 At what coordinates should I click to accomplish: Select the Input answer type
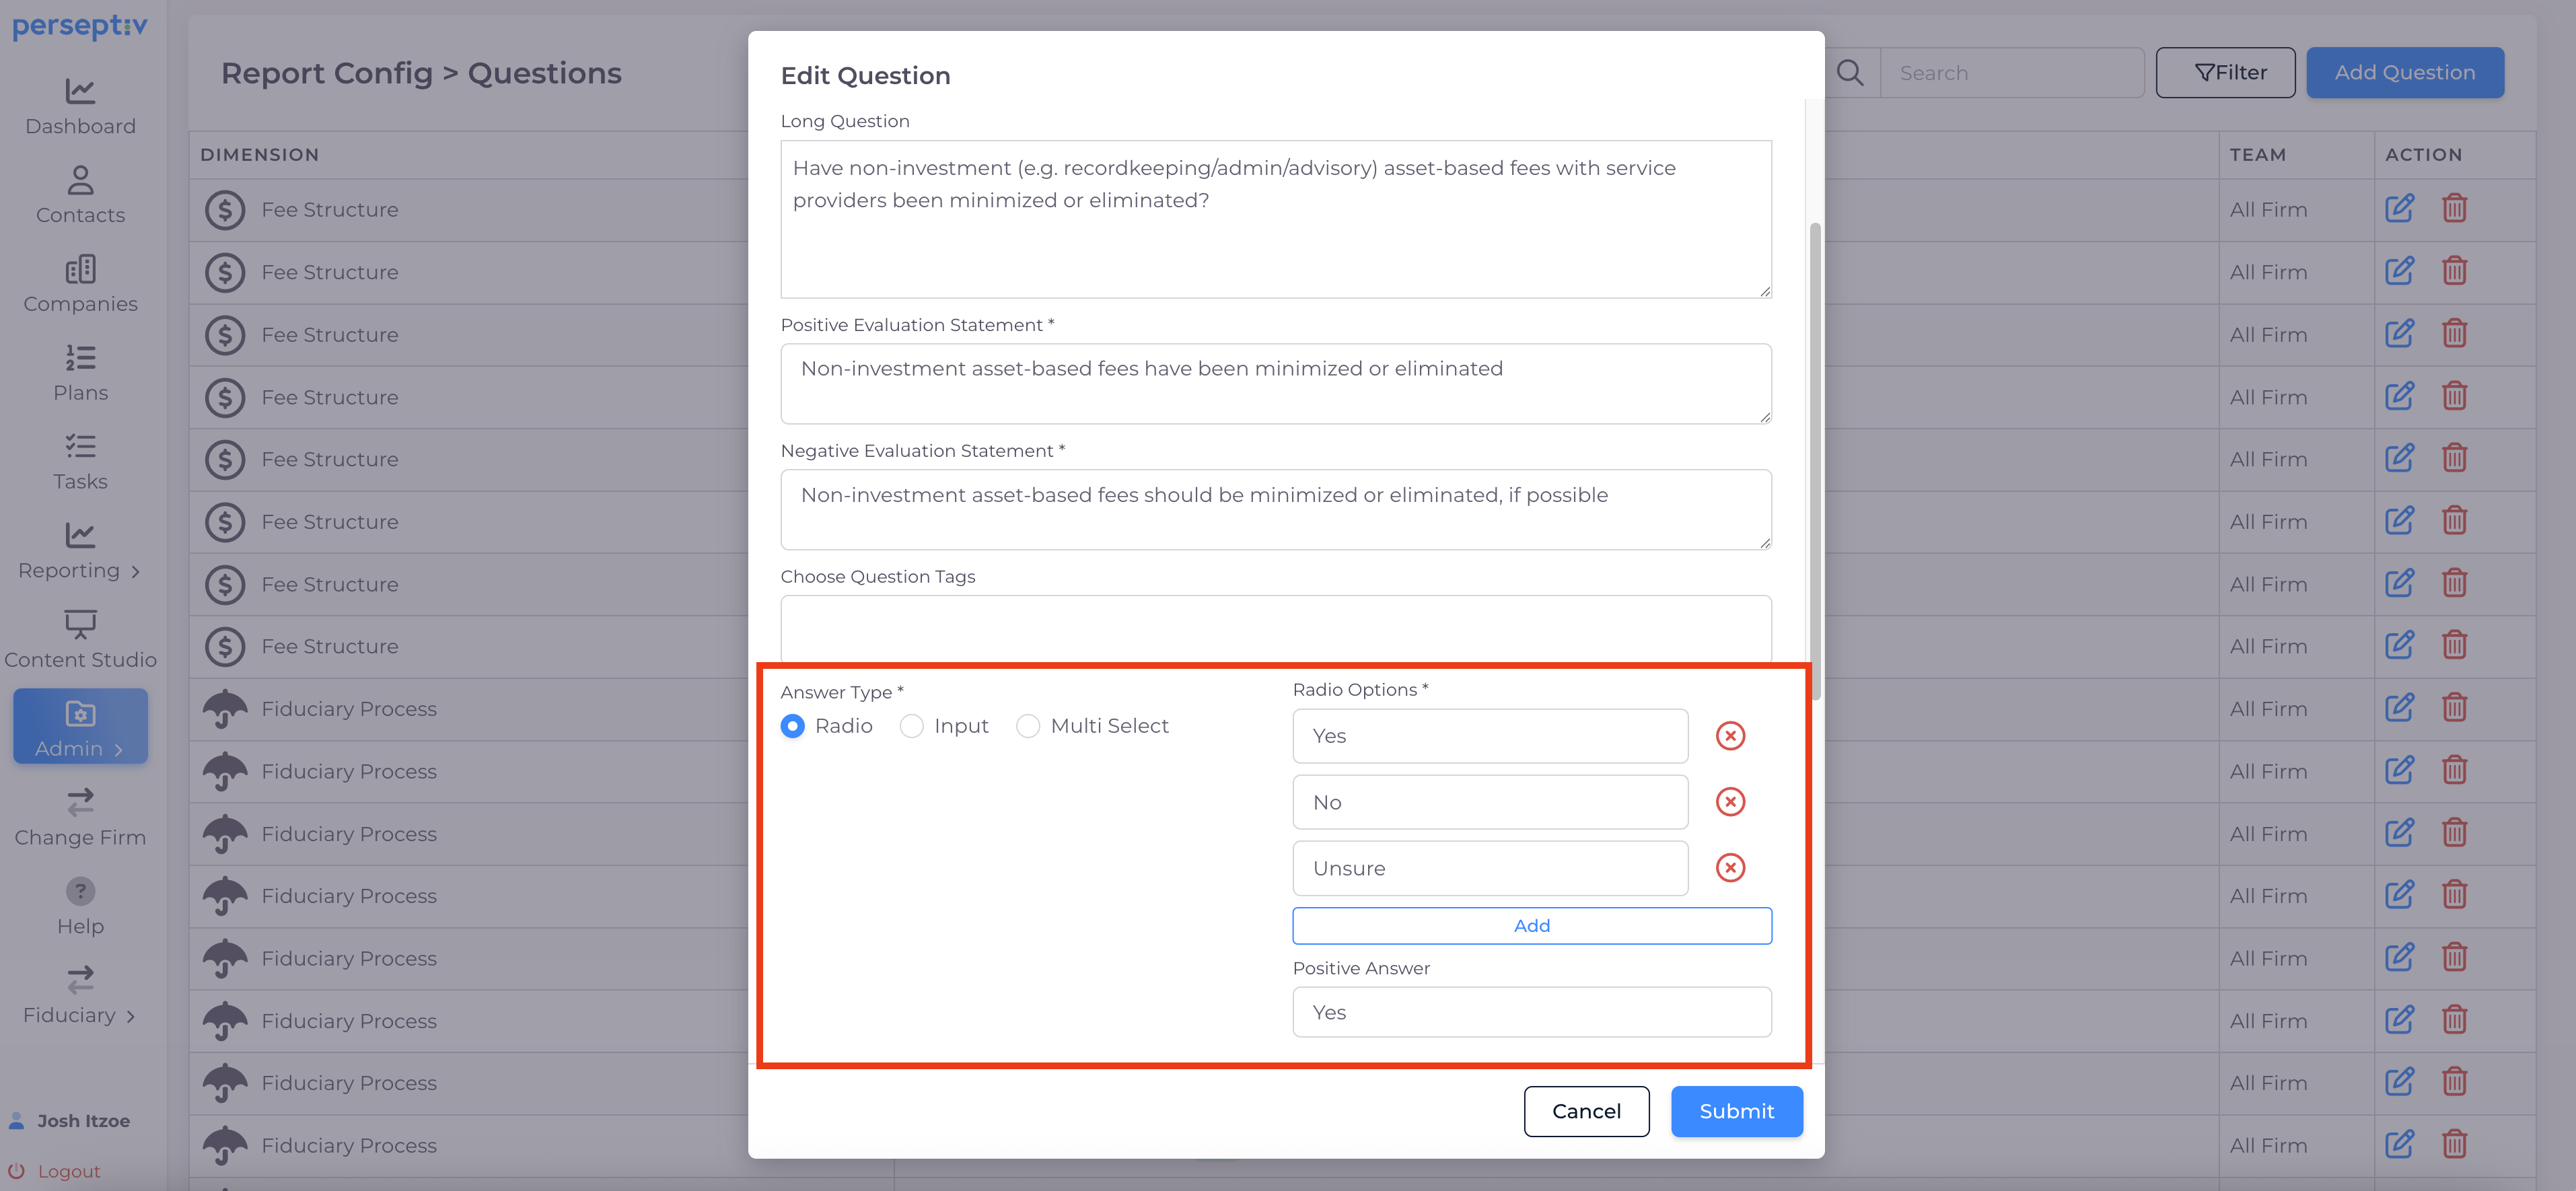point(911,726)
